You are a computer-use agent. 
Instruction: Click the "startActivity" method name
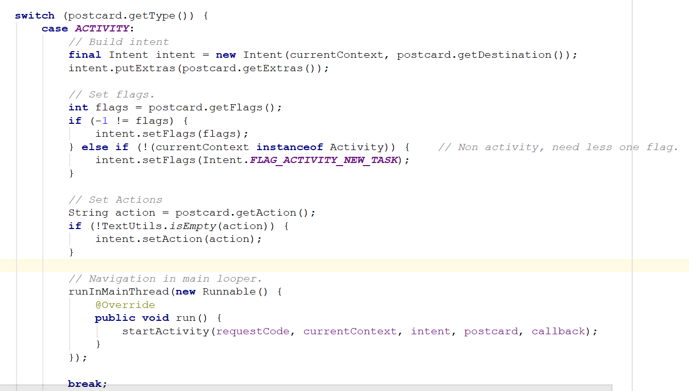pyautogui.click(x=165, y=331)
